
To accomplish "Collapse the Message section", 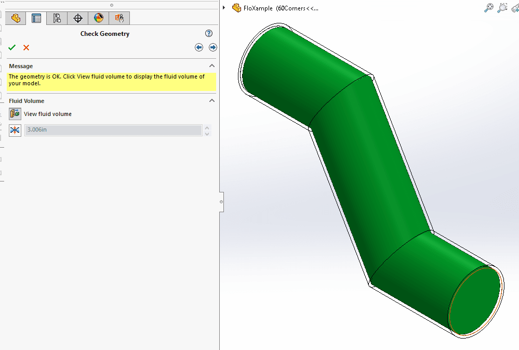I will (212, 66).
